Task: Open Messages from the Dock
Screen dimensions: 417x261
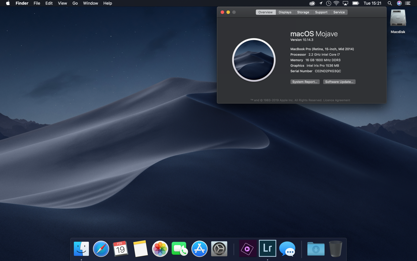Action: (x=287, y=249)
